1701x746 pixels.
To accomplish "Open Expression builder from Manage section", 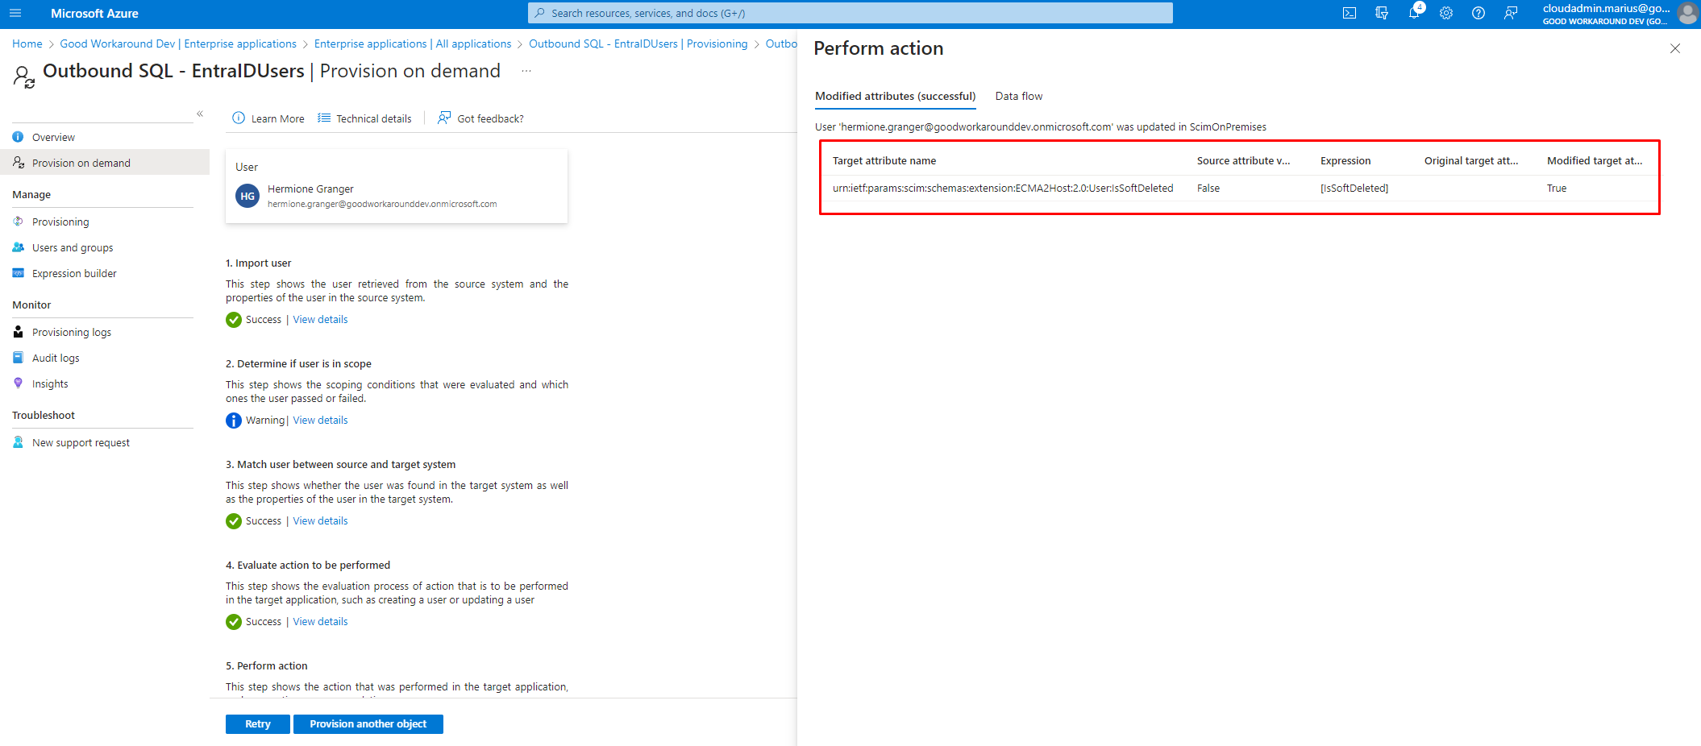I will (74, 273).
